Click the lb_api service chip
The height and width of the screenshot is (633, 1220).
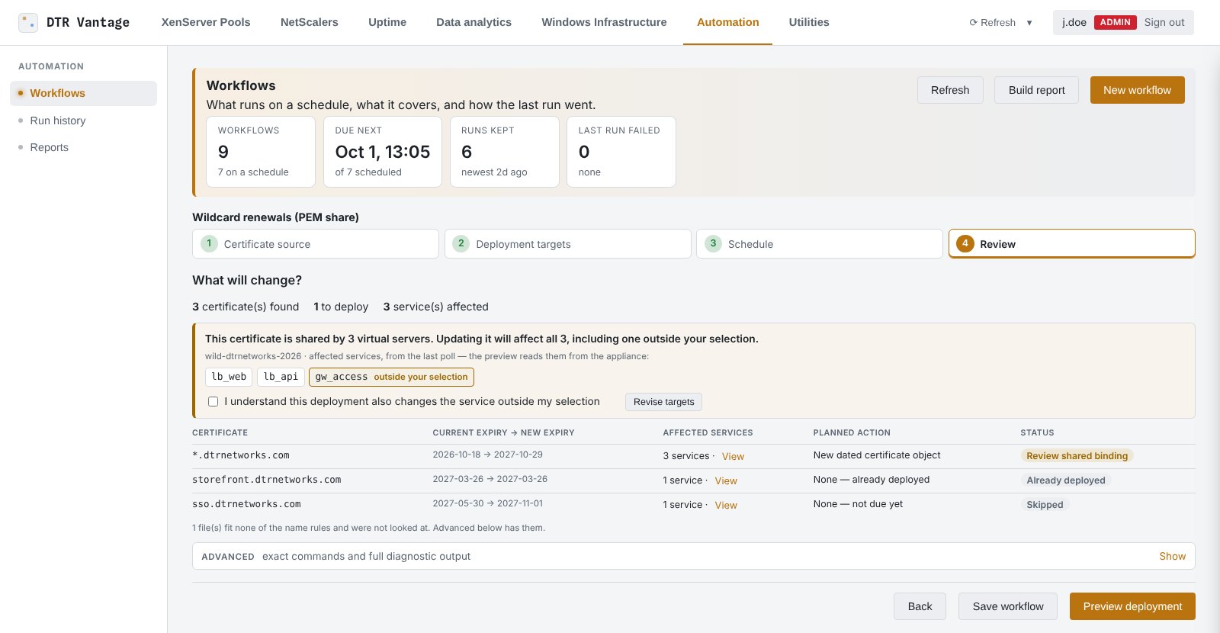[281, 377]
